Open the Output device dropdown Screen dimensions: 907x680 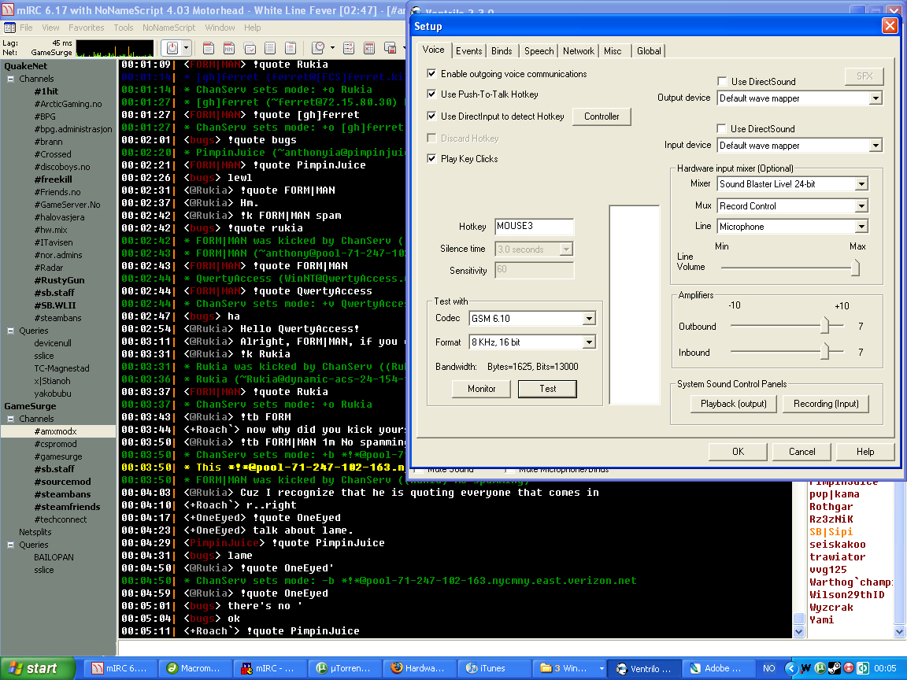point(876,98)
